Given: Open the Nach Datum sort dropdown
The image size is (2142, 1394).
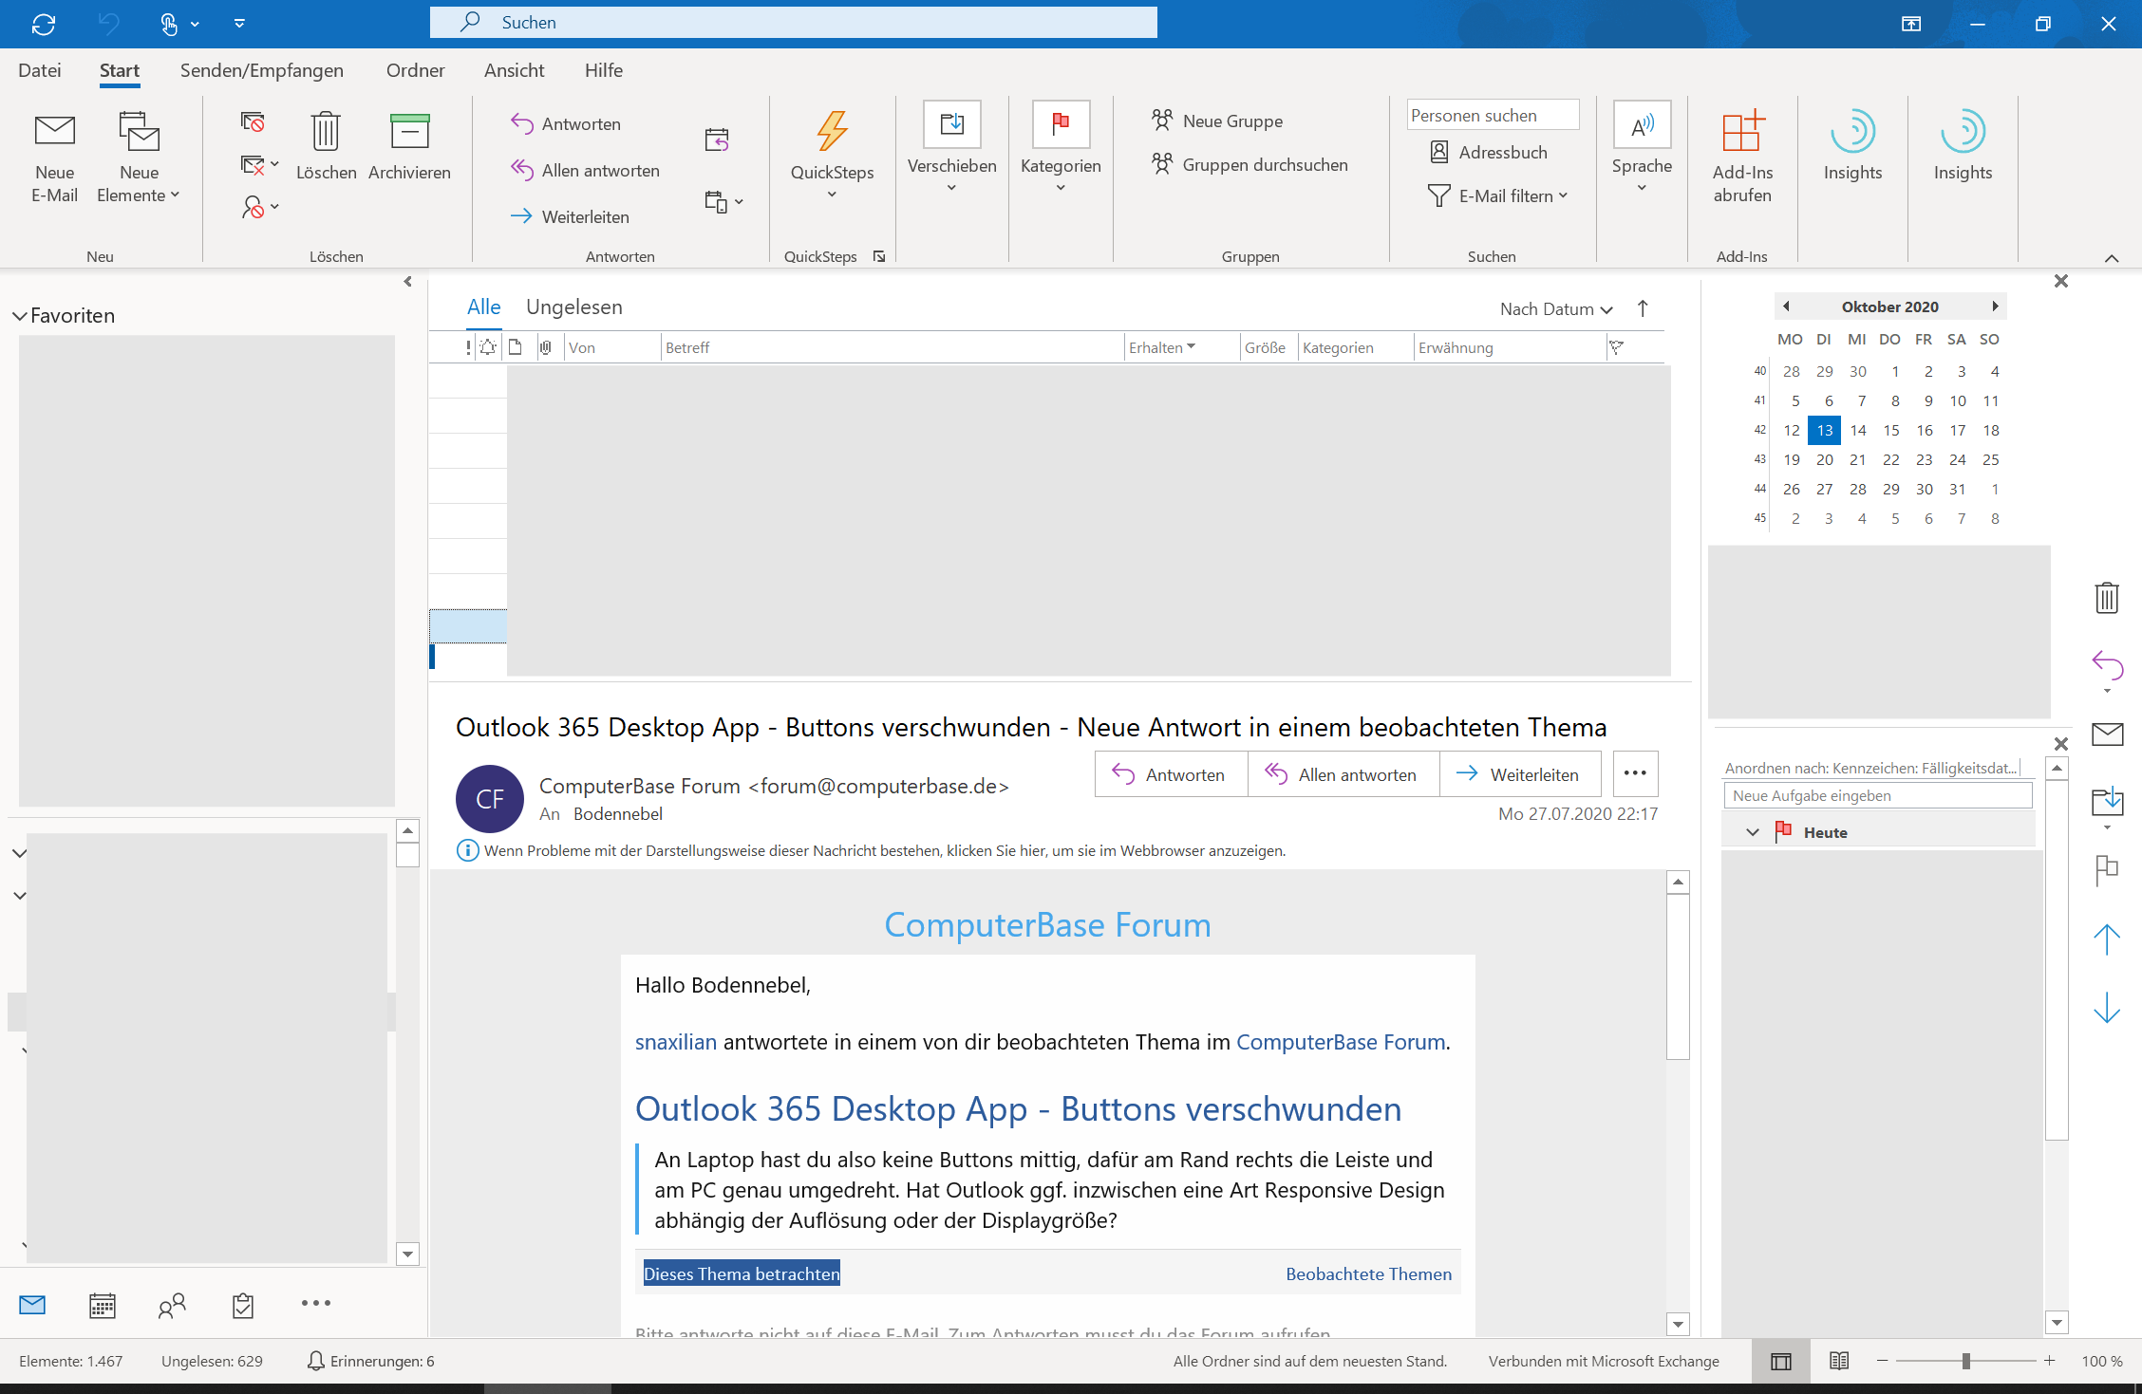Looking at the screenshot, I should pos(1556,309).
